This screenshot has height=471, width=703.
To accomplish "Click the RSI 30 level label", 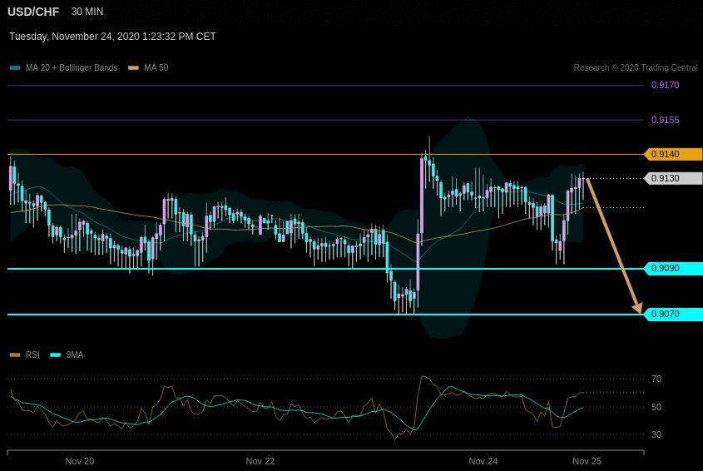I will point(656,434).
